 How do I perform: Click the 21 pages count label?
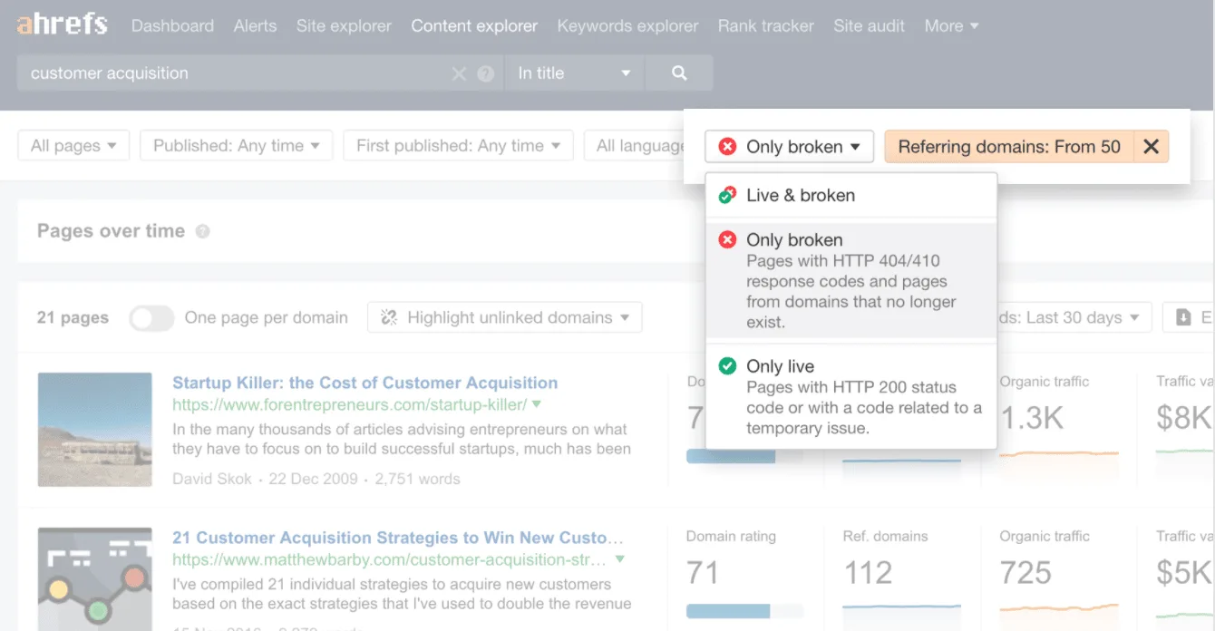[x=73, y=317]
